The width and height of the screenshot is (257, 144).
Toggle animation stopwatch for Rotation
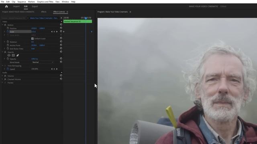point(8,42)
